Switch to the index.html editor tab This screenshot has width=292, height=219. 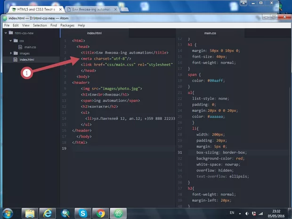click(94, 33)
